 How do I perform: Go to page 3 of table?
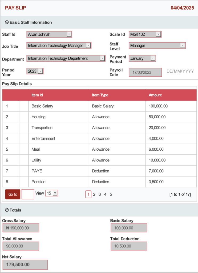coord(100,194)
